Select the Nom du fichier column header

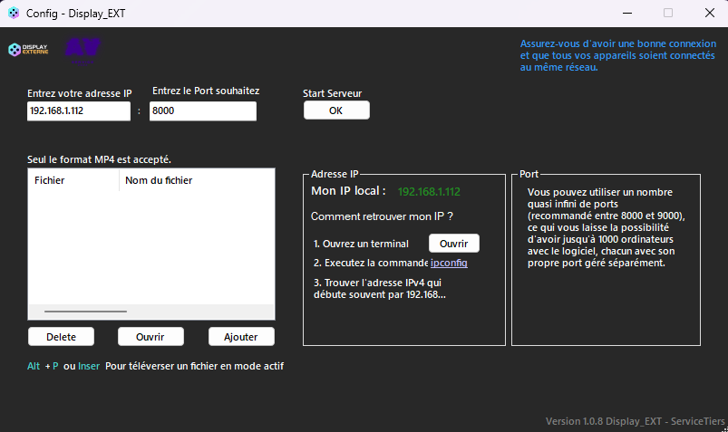pos(159,180)
